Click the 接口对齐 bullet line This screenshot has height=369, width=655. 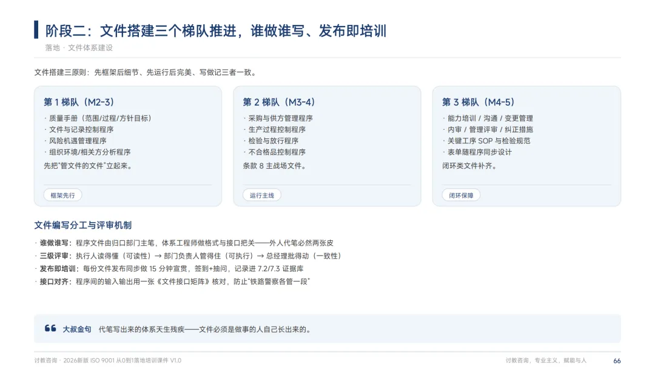(172, 282)
